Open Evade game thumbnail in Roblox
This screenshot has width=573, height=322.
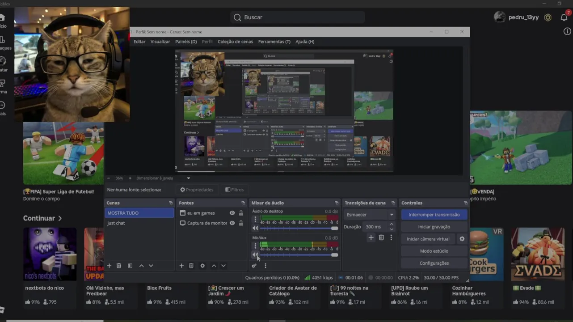click(x=538, y=254)
